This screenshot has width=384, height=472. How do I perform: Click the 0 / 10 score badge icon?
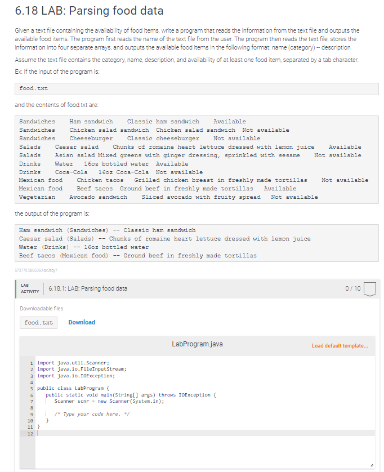pos(370,289)
